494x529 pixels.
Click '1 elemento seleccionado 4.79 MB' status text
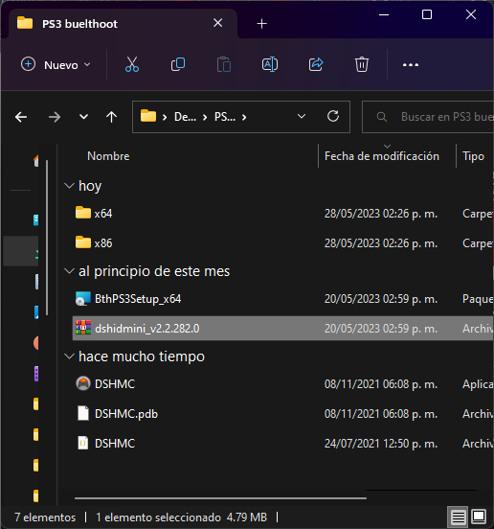pyautogui.click(x=181, y=517)
